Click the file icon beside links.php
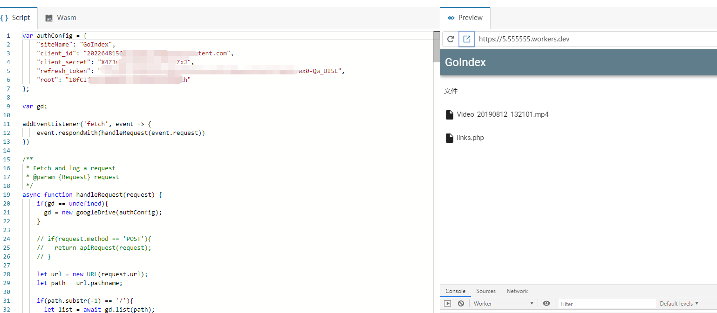Screen dimensions: 717x313 pyautogui.click(x=450, y=138)
